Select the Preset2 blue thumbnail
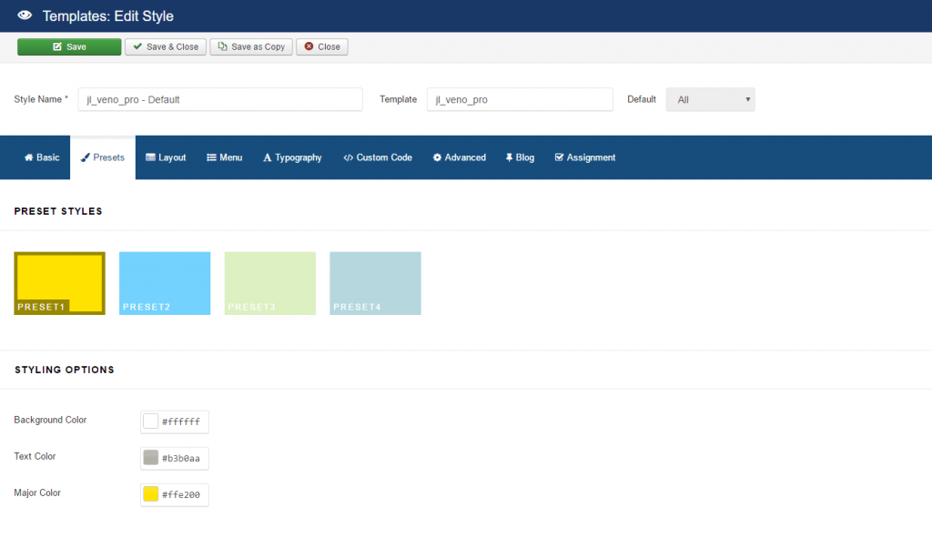 click(164, 282)
